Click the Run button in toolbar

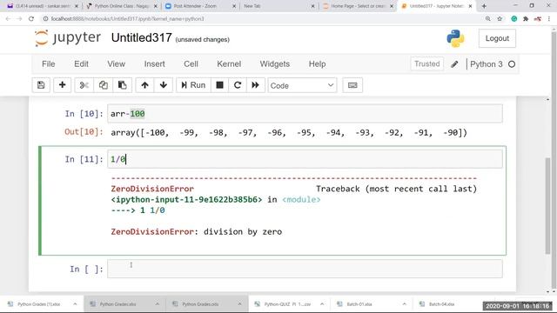[193, 85]
